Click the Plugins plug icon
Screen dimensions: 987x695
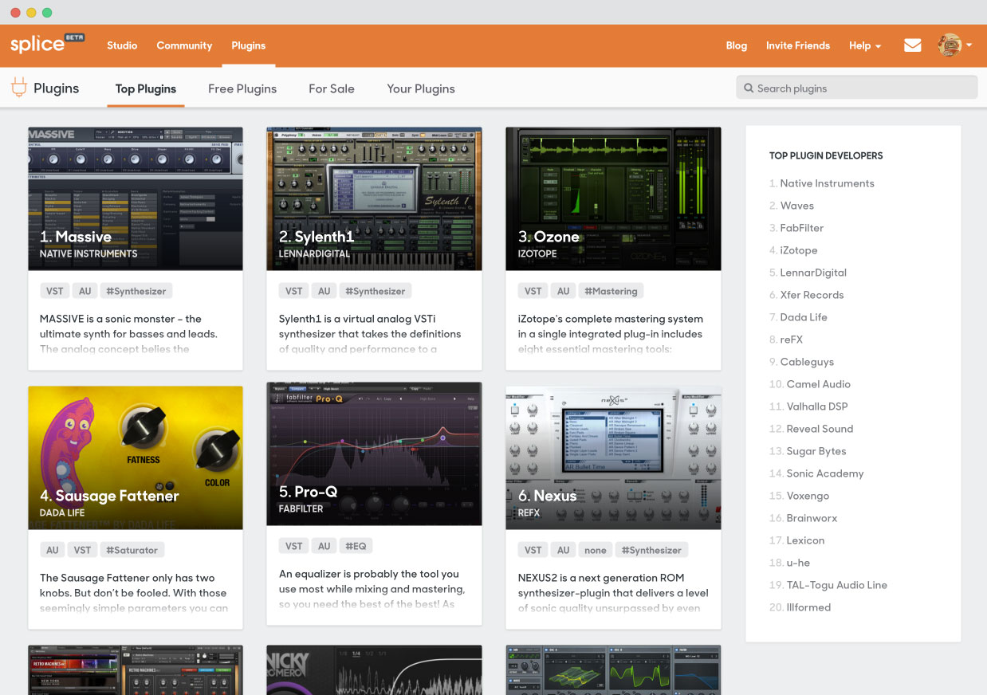[x=18, y=88]
